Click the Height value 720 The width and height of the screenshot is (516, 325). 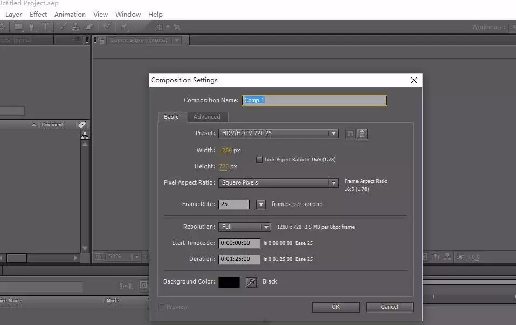point(224,166)
